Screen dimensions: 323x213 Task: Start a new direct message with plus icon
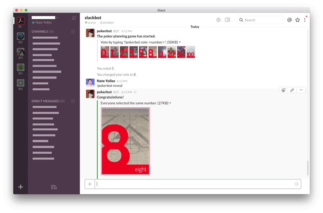73,101
